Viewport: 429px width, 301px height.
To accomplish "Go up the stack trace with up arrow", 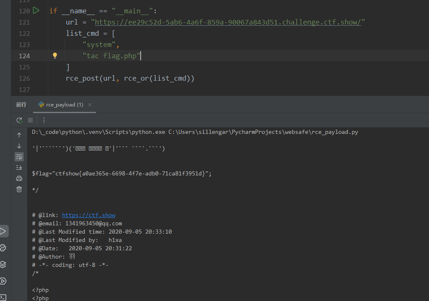I will pos(19,135).
